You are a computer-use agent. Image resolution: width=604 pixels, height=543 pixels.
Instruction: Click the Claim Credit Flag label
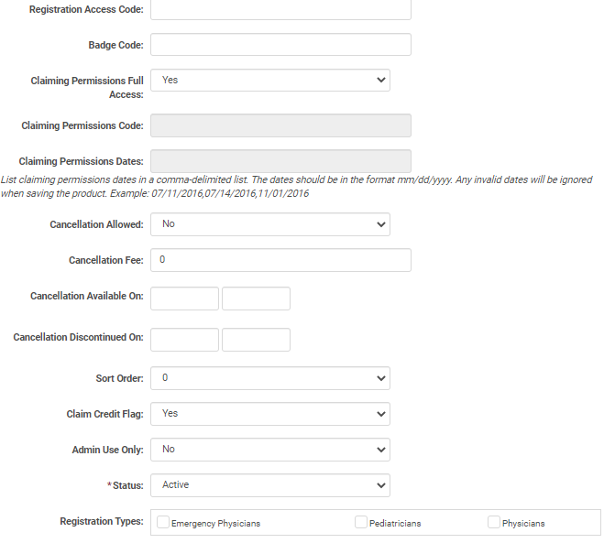[x=104, y=414]
